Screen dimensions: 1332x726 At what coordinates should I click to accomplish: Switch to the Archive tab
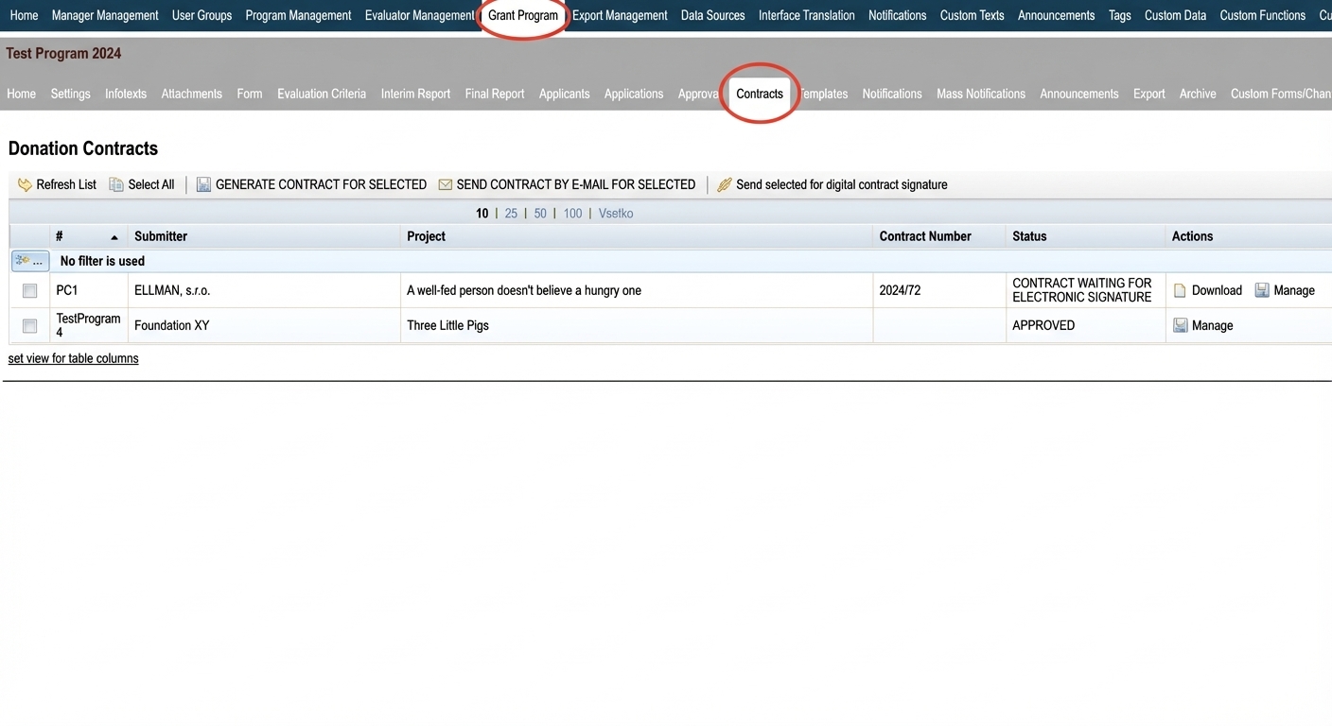pyautogui.click(x=1198, y=94)
